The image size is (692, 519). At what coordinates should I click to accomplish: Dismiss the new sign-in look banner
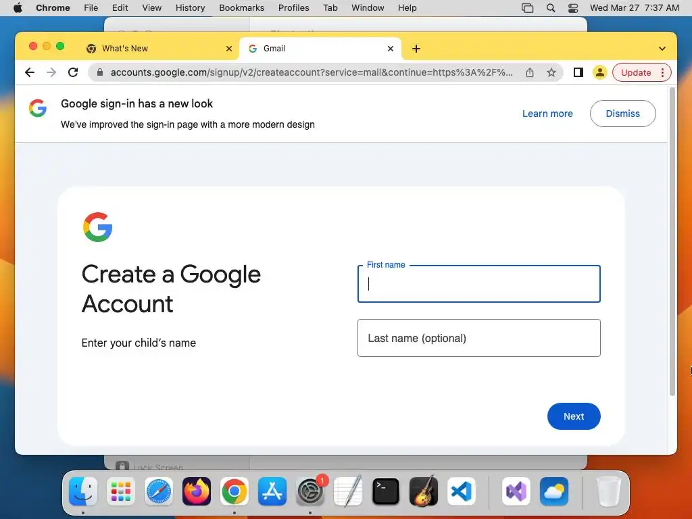[622, 114]
